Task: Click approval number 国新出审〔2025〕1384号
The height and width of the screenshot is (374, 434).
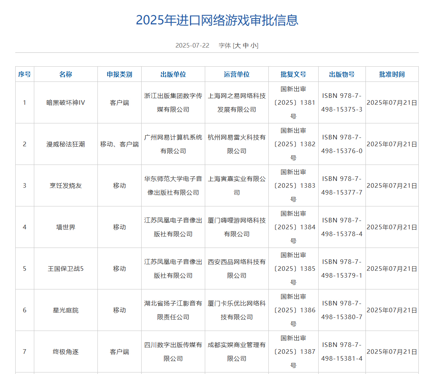Action: coord(294,227)
